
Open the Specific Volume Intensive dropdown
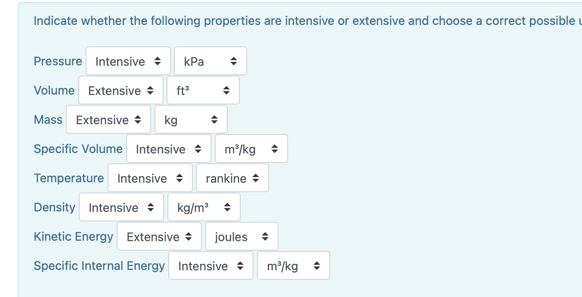(x=168, y=148)
